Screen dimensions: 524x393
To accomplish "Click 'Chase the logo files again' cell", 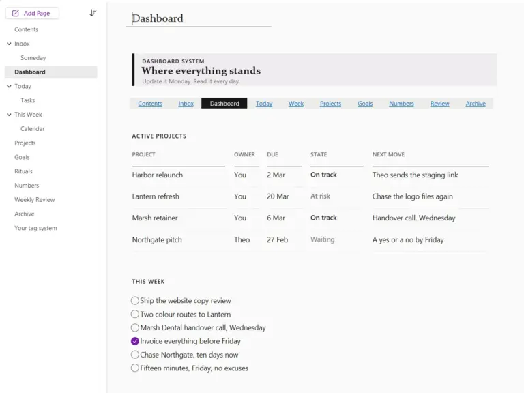I will point(412,196).
